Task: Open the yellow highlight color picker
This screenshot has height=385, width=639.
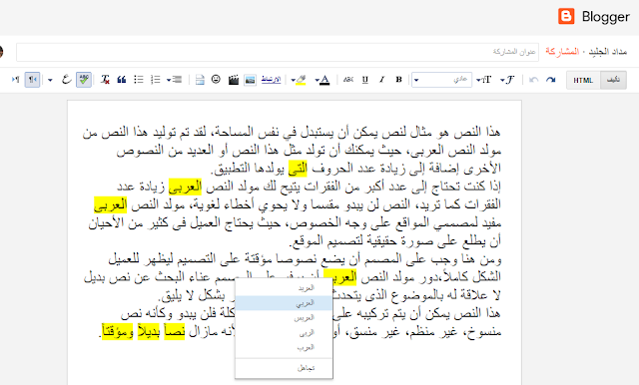Action: (x=299, y=80)
